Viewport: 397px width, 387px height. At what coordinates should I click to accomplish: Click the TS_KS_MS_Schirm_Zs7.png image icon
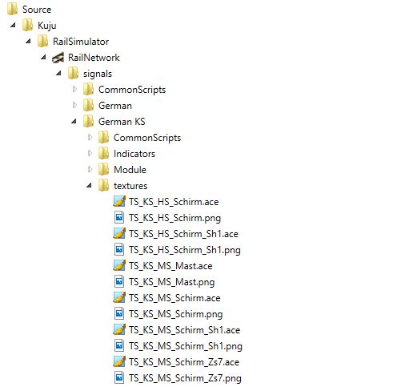pyautogui.click(x=119, y=377)
